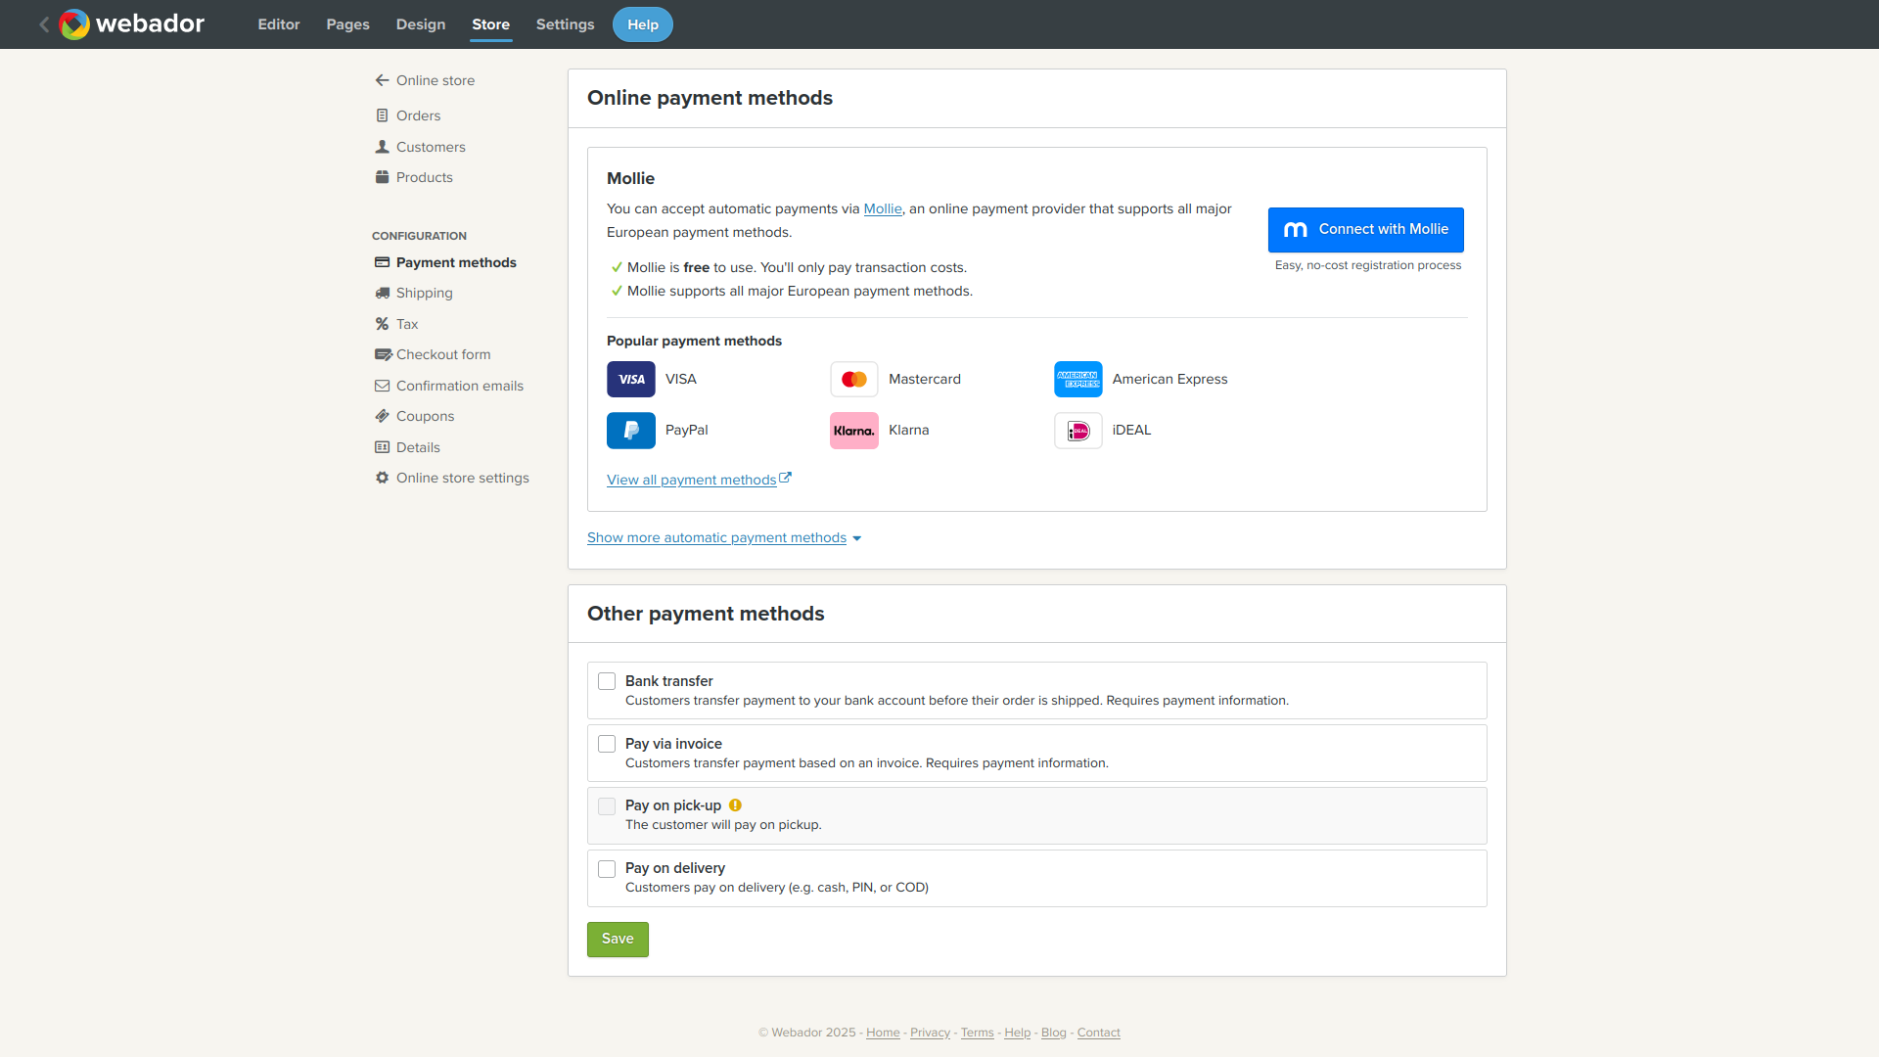The width and height of the screenshot is (1879, 1057).
Task: Click the Details icon in sidebar
Action: [x=382, y=447]
